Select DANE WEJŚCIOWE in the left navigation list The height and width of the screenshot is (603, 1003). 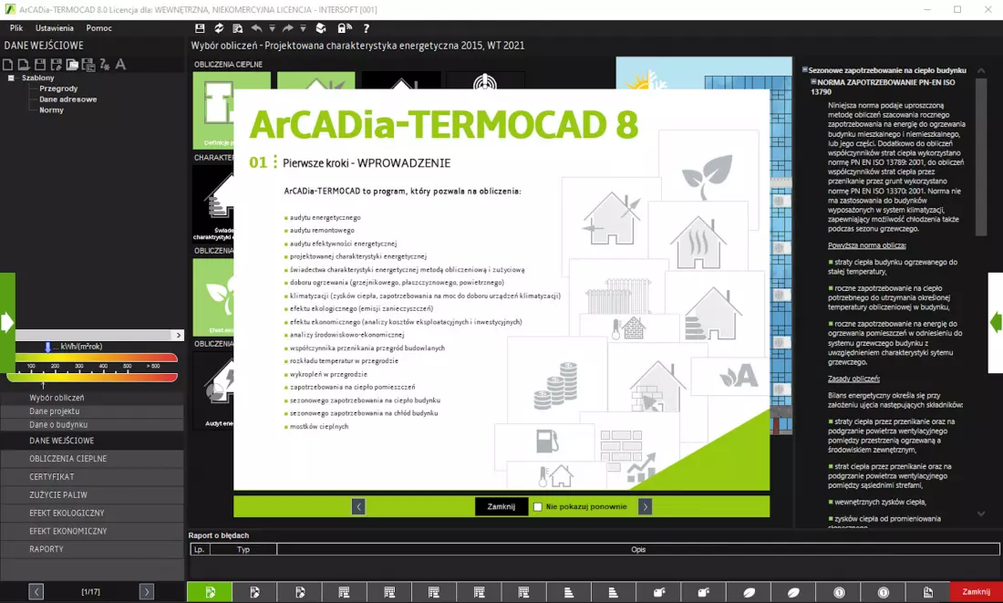tap(92, 441)
